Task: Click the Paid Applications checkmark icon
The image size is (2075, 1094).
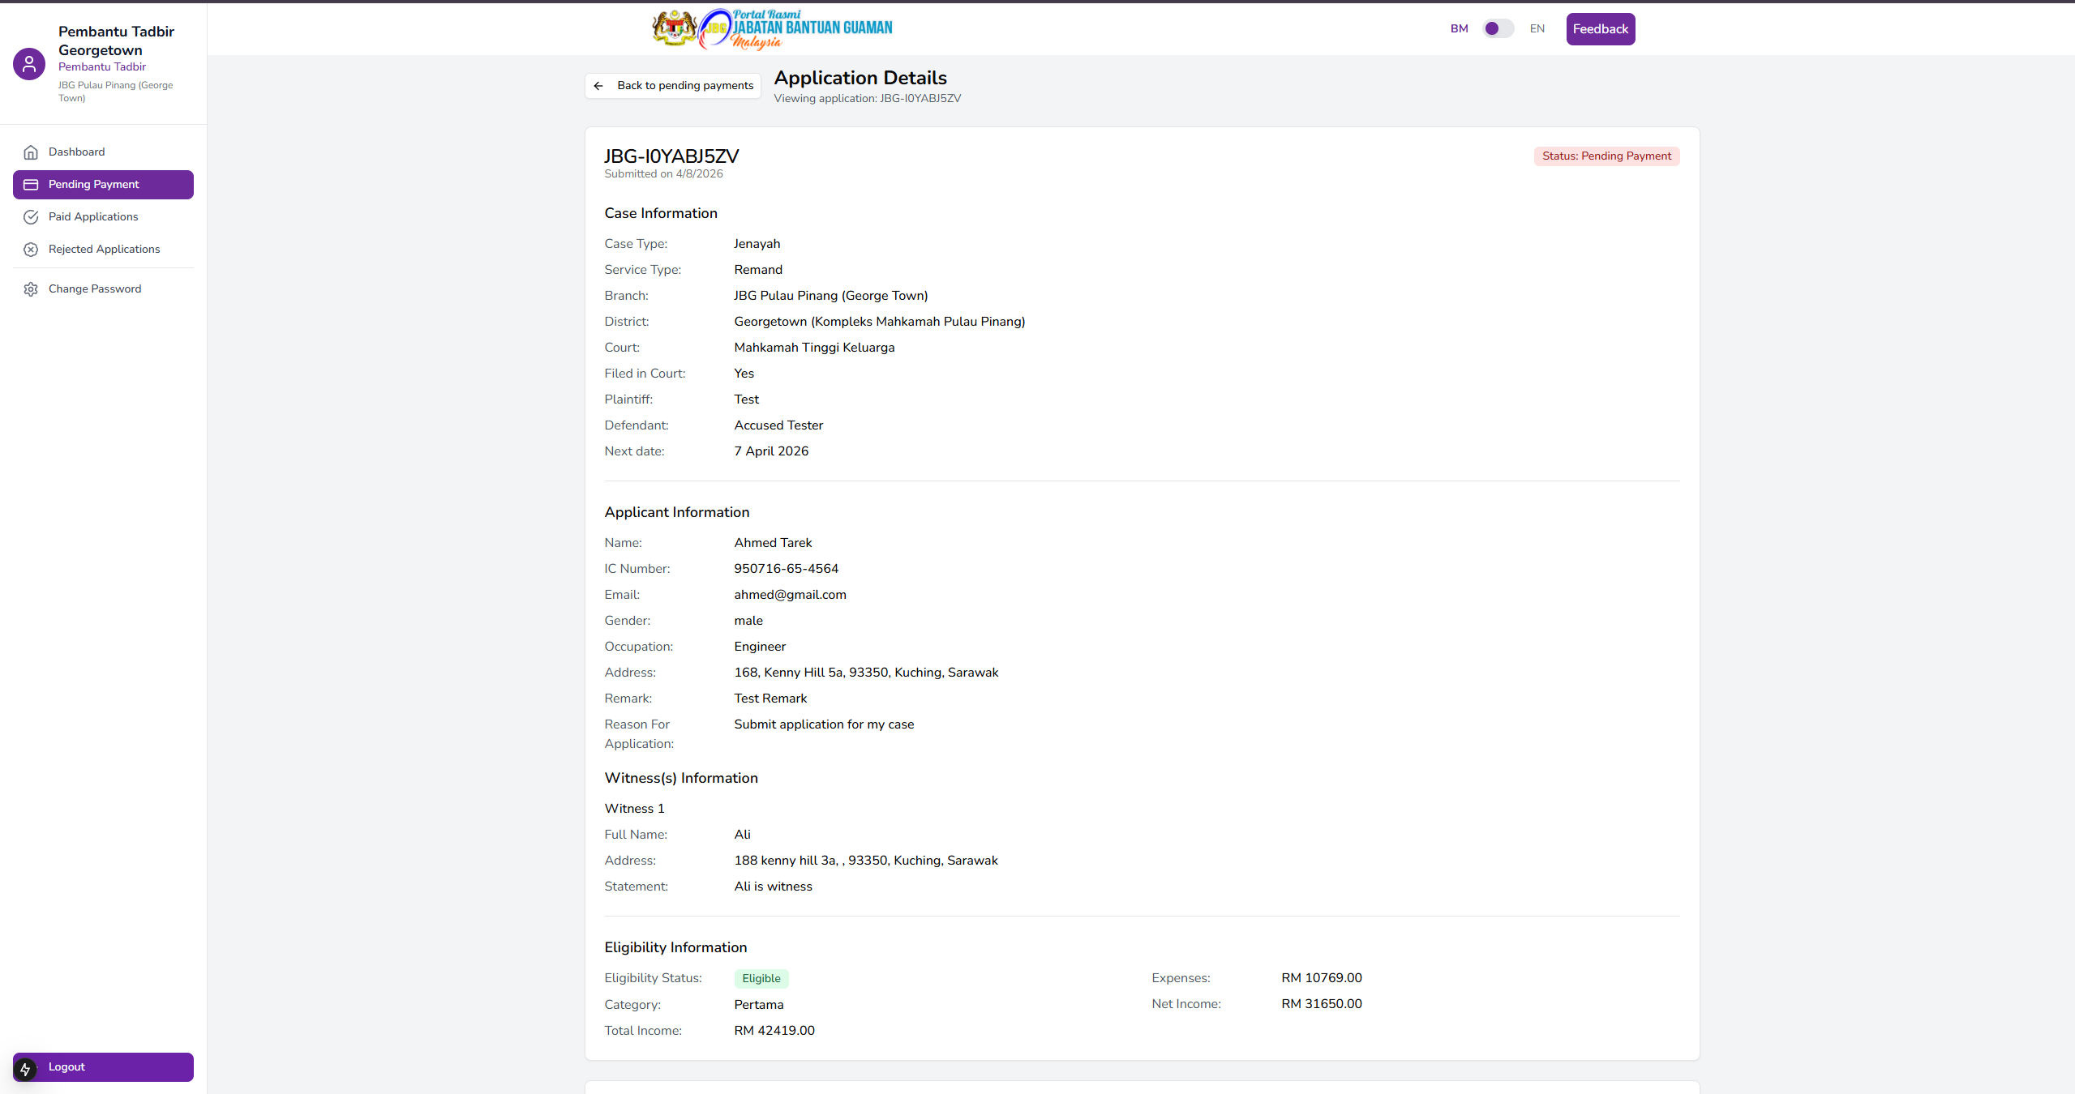Action: tap(31, 217)
